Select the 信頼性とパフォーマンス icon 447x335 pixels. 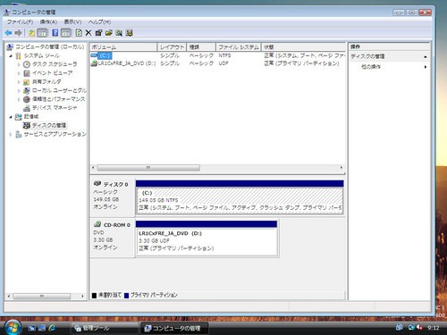(27, 99)
